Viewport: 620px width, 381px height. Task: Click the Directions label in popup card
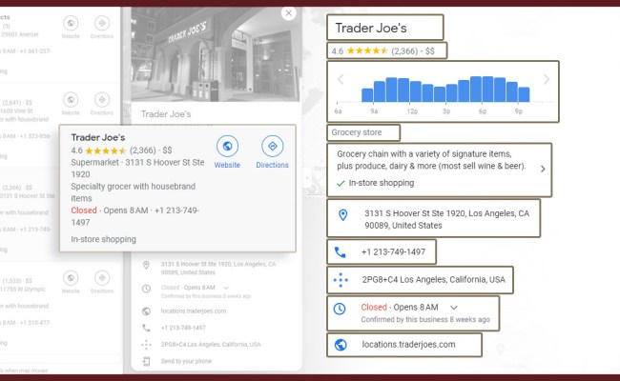tap(273, 165)
